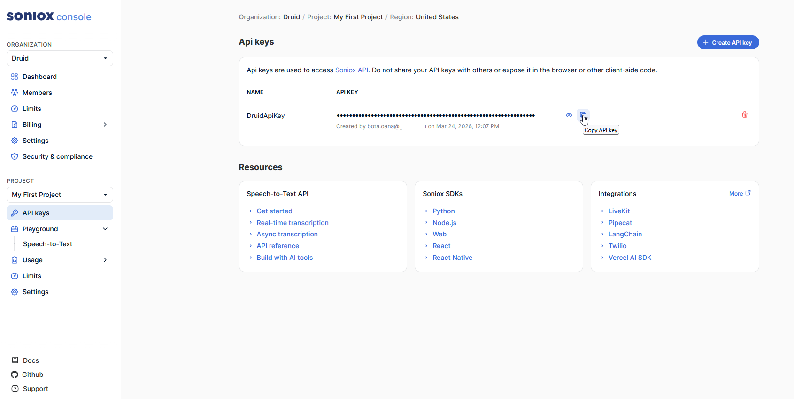This screenshot has width=794, height=399.
Task: Copy the DruidApiKey API key
Action: [x=583, y=115]
